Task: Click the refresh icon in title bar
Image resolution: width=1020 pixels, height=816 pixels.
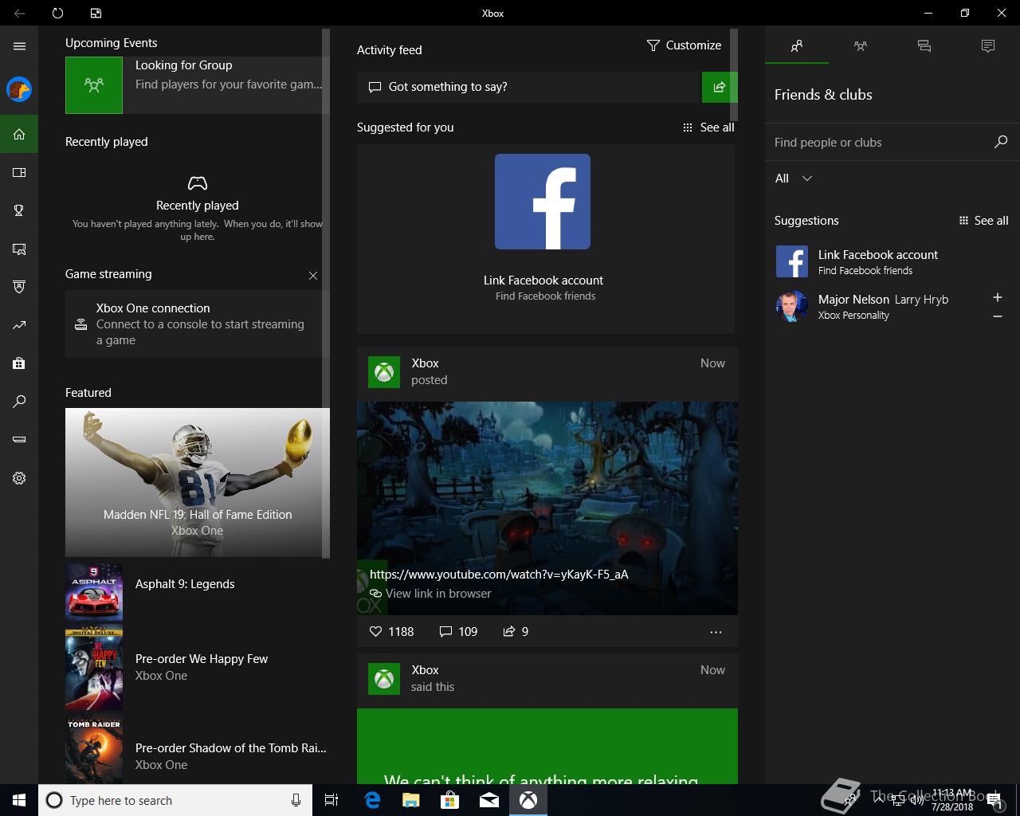Action: tap(57, 13)
